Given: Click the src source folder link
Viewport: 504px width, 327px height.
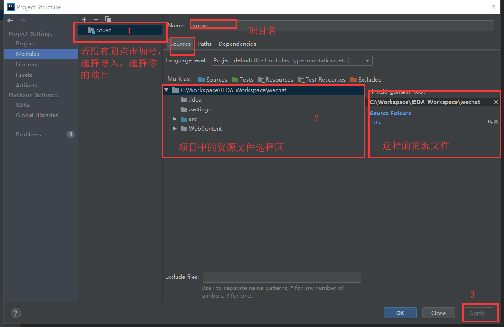Looking at the screenshot, I should tap(377, 122).
